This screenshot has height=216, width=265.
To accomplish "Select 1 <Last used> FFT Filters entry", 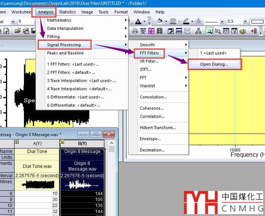I will [213, 53].
